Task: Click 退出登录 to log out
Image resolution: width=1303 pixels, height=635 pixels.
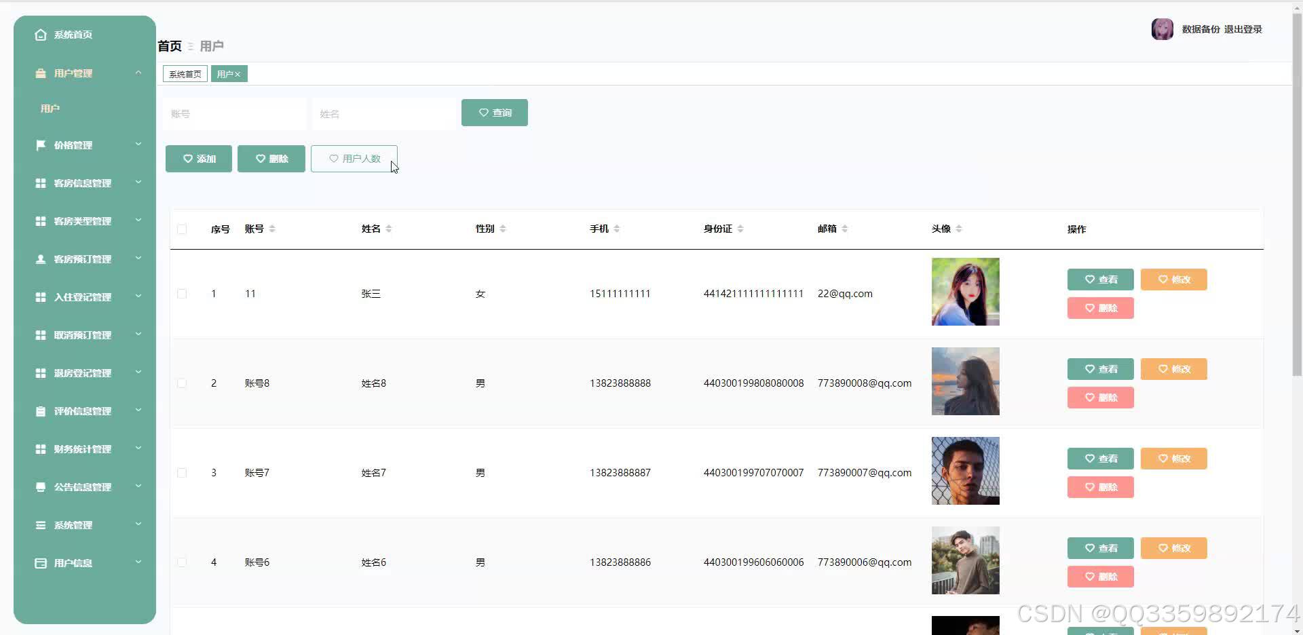Action: point(1243,29)
